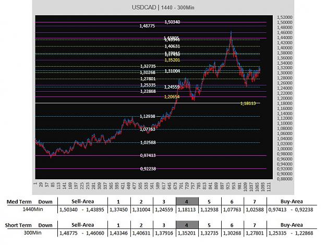The image size is (326, 245).
Task: Click the 1,50340 - 1,43895 sell-area cell
Action: [82, 210]
